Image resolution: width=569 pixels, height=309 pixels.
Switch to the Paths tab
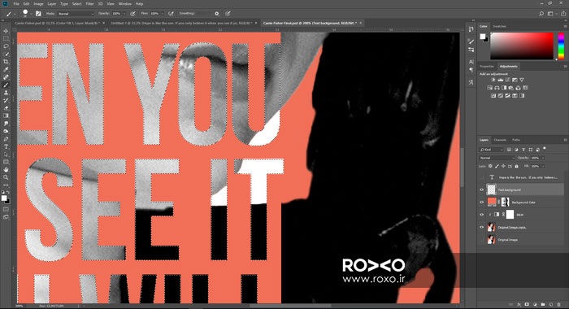(x=516, y=140)
